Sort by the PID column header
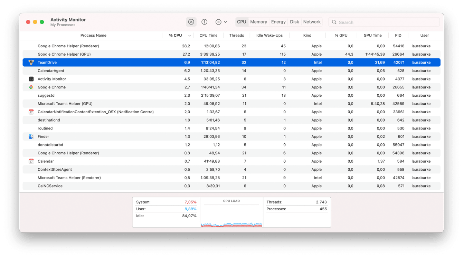This screenshot has width=463, height=258. [398, 36]
